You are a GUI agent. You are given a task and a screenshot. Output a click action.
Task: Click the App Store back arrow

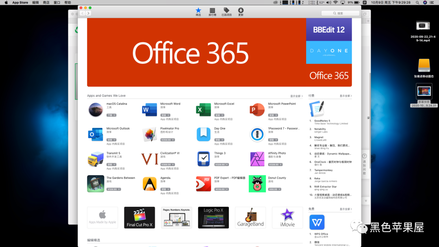pyautogui.click(x=82, y=13)
